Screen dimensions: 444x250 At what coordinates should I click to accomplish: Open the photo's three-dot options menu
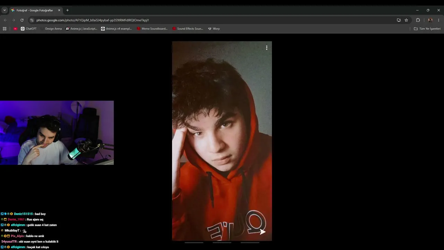tap(266, 48)
